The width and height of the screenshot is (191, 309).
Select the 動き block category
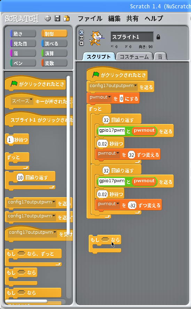point(23,34)
